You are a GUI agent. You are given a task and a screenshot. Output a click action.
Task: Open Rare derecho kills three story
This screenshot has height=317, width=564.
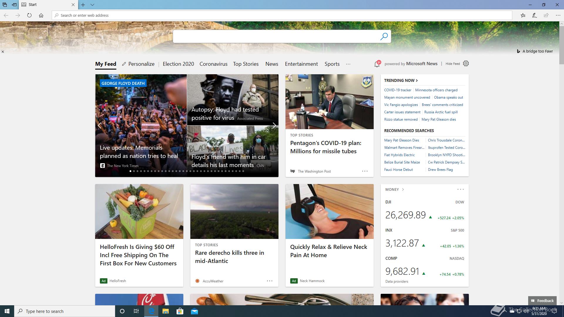tap(229, 257)
